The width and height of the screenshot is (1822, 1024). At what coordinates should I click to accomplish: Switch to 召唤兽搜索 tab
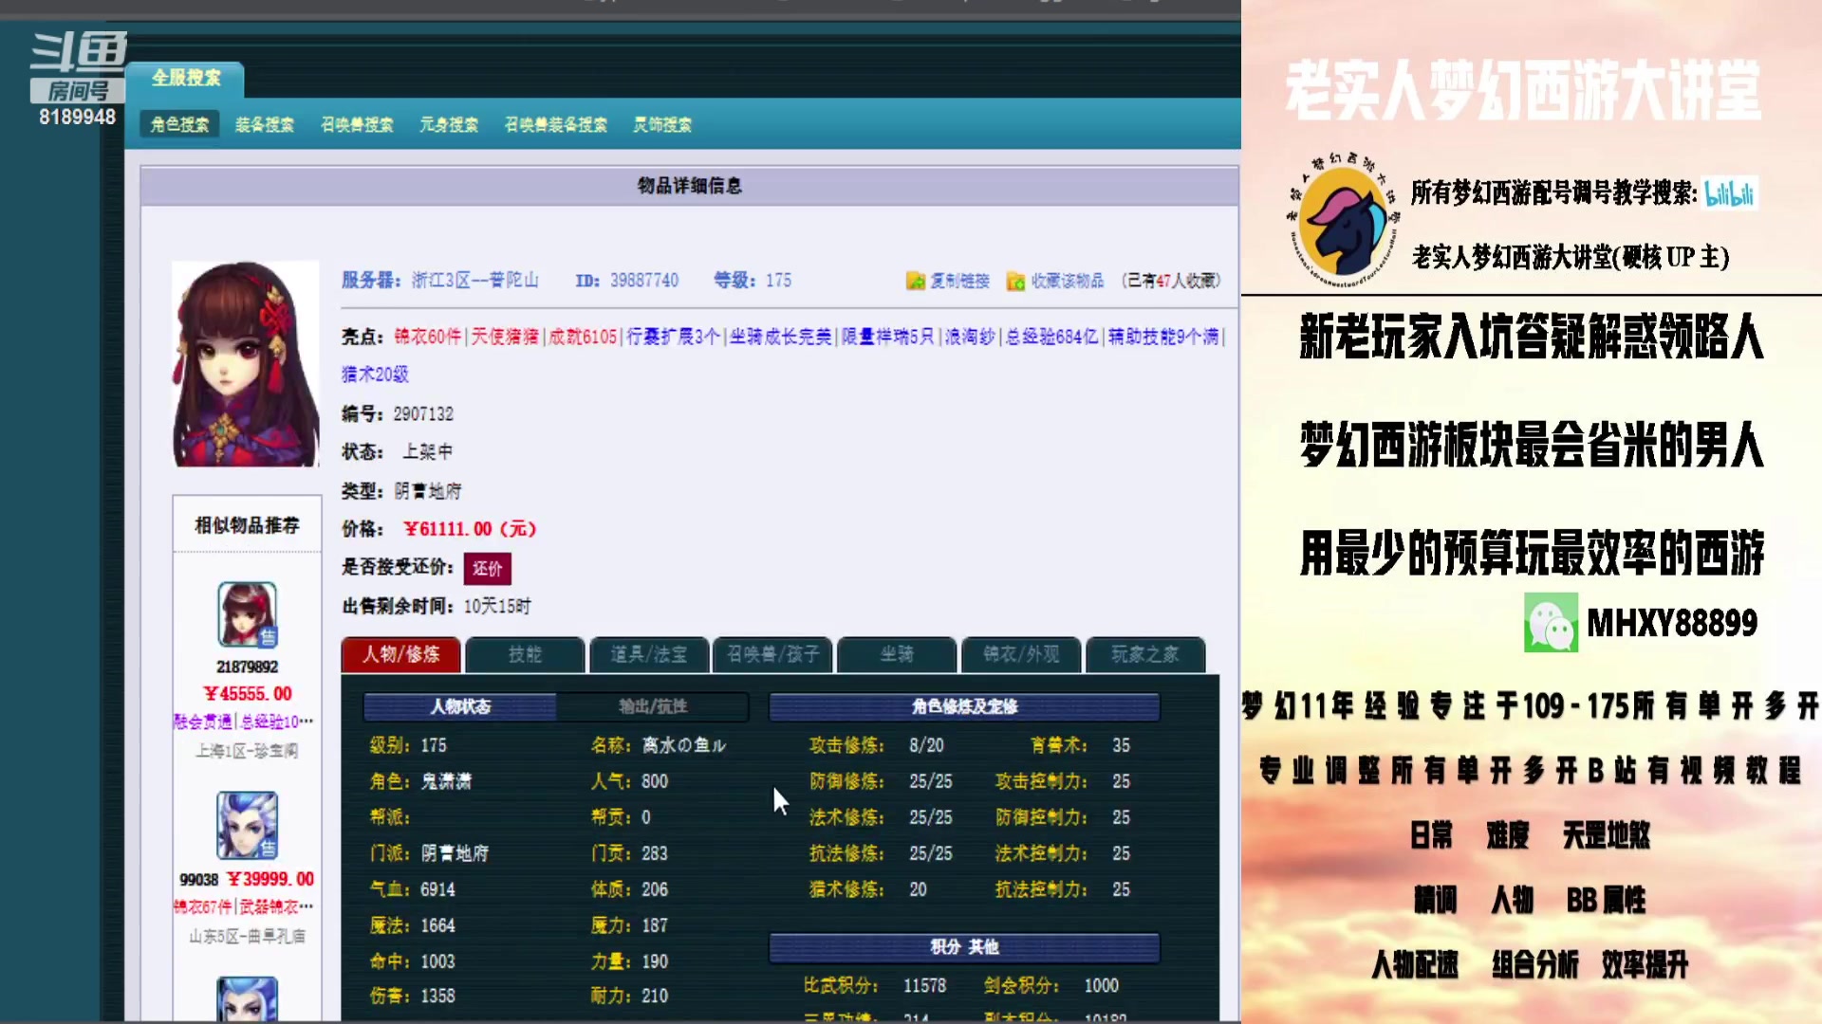(x=357, y=124)
